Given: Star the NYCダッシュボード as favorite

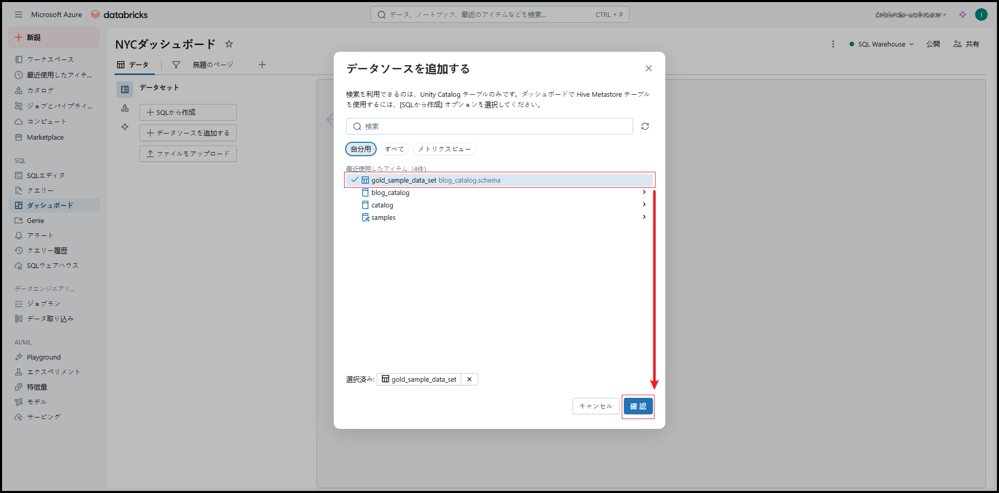Looking at the screenshot, I should (x=229, y=44).
